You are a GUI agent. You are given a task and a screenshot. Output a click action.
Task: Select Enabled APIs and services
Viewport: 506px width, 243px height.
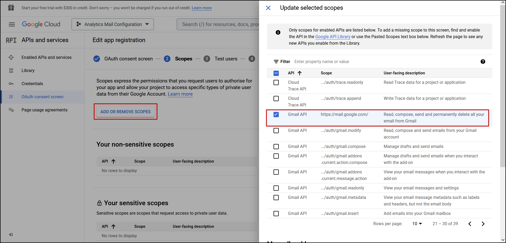point(47,57)
